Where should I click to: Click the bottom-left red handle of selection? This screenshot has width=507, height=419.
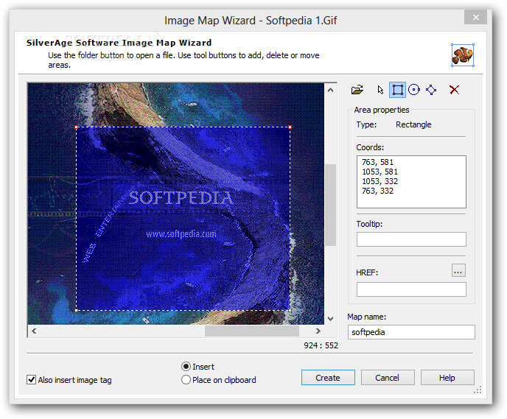(77, 311)
